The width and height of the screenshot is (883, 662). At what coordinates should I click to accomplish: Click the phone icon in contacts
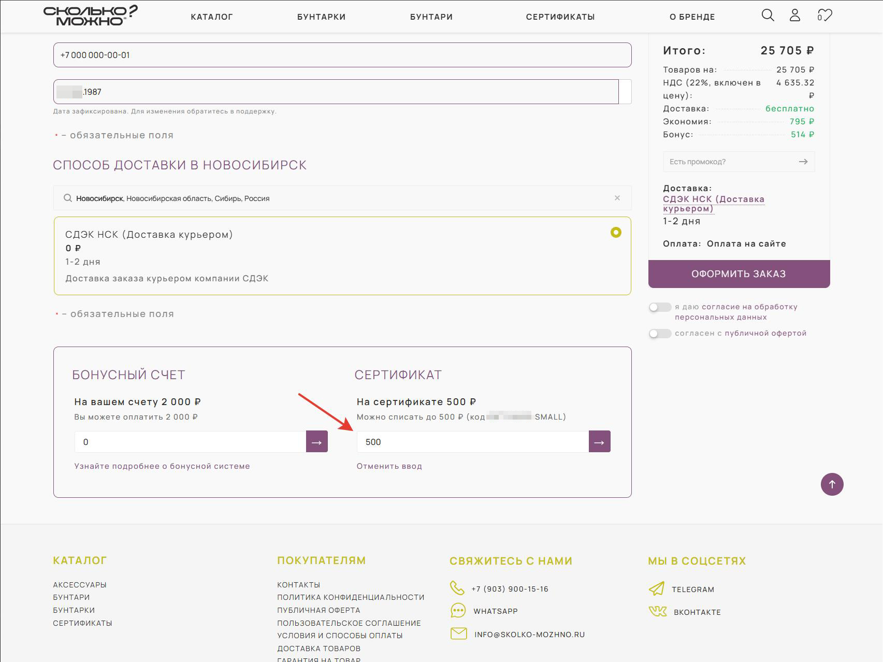[x=457, y=588]
